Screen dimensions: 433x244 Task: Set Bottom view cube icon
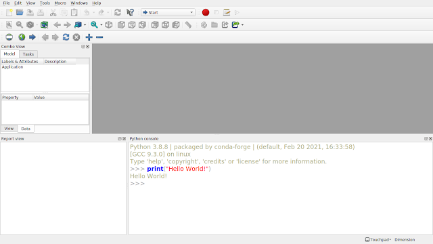click(165, 25)
